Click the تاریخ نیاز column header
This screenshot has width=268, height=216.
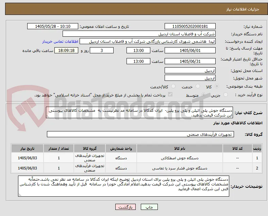tap(27, 148)
